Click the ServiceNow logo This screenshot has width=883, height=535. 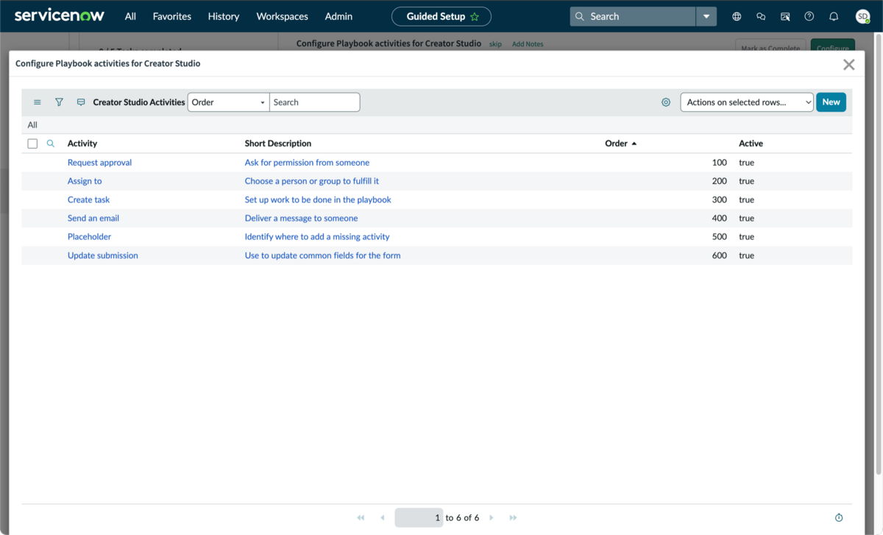click(60, 15)
